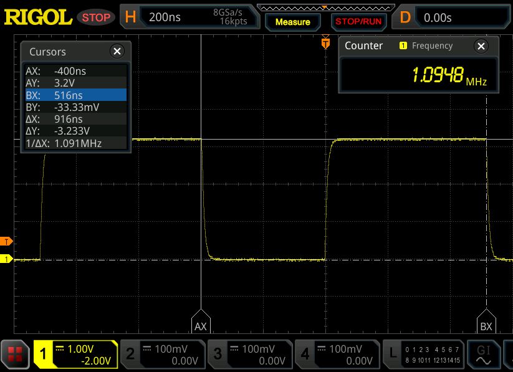Select the AX cursor row -400ns
The height and width of the screenshot is (372, 513).
point(76,71)
